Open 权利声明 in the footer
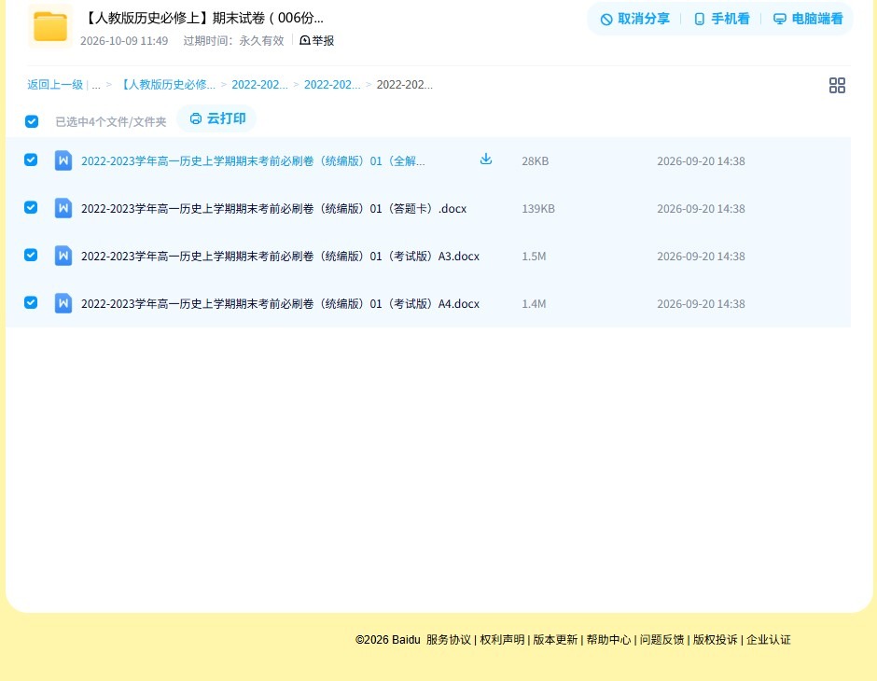 click(x=502, y=640)
